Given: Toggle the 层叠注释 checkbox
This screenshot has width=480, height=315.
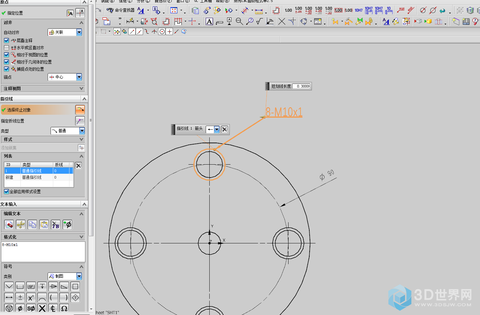Looking at the screenshot, I should [6, 41].
